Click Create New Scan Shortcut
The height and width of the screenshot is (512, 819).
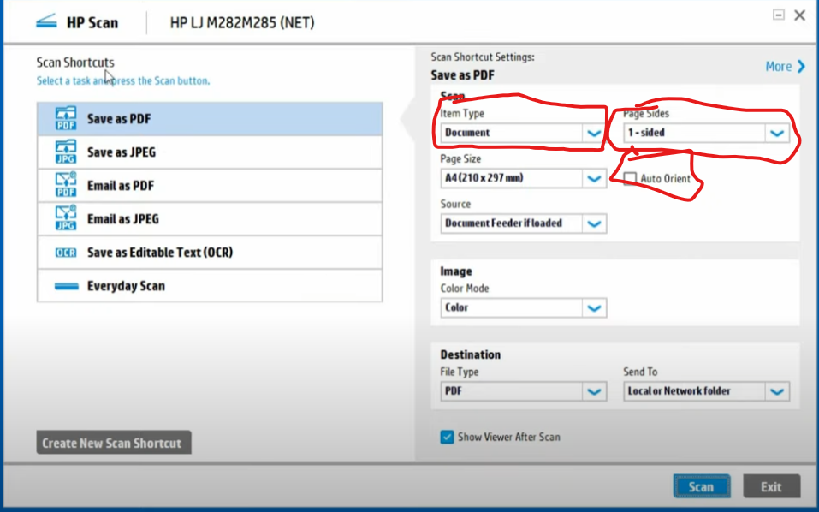tap(112, 443)
